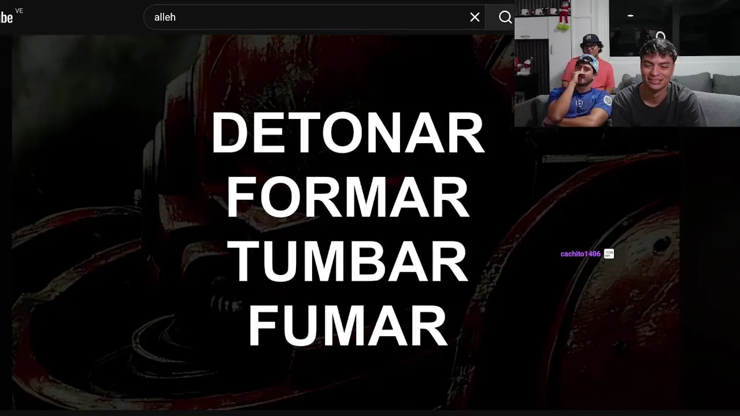This screenshot has width=740, height=416.
Task: Click the cachito1406 username in chat overlay
Action: (x=580, y=254)
